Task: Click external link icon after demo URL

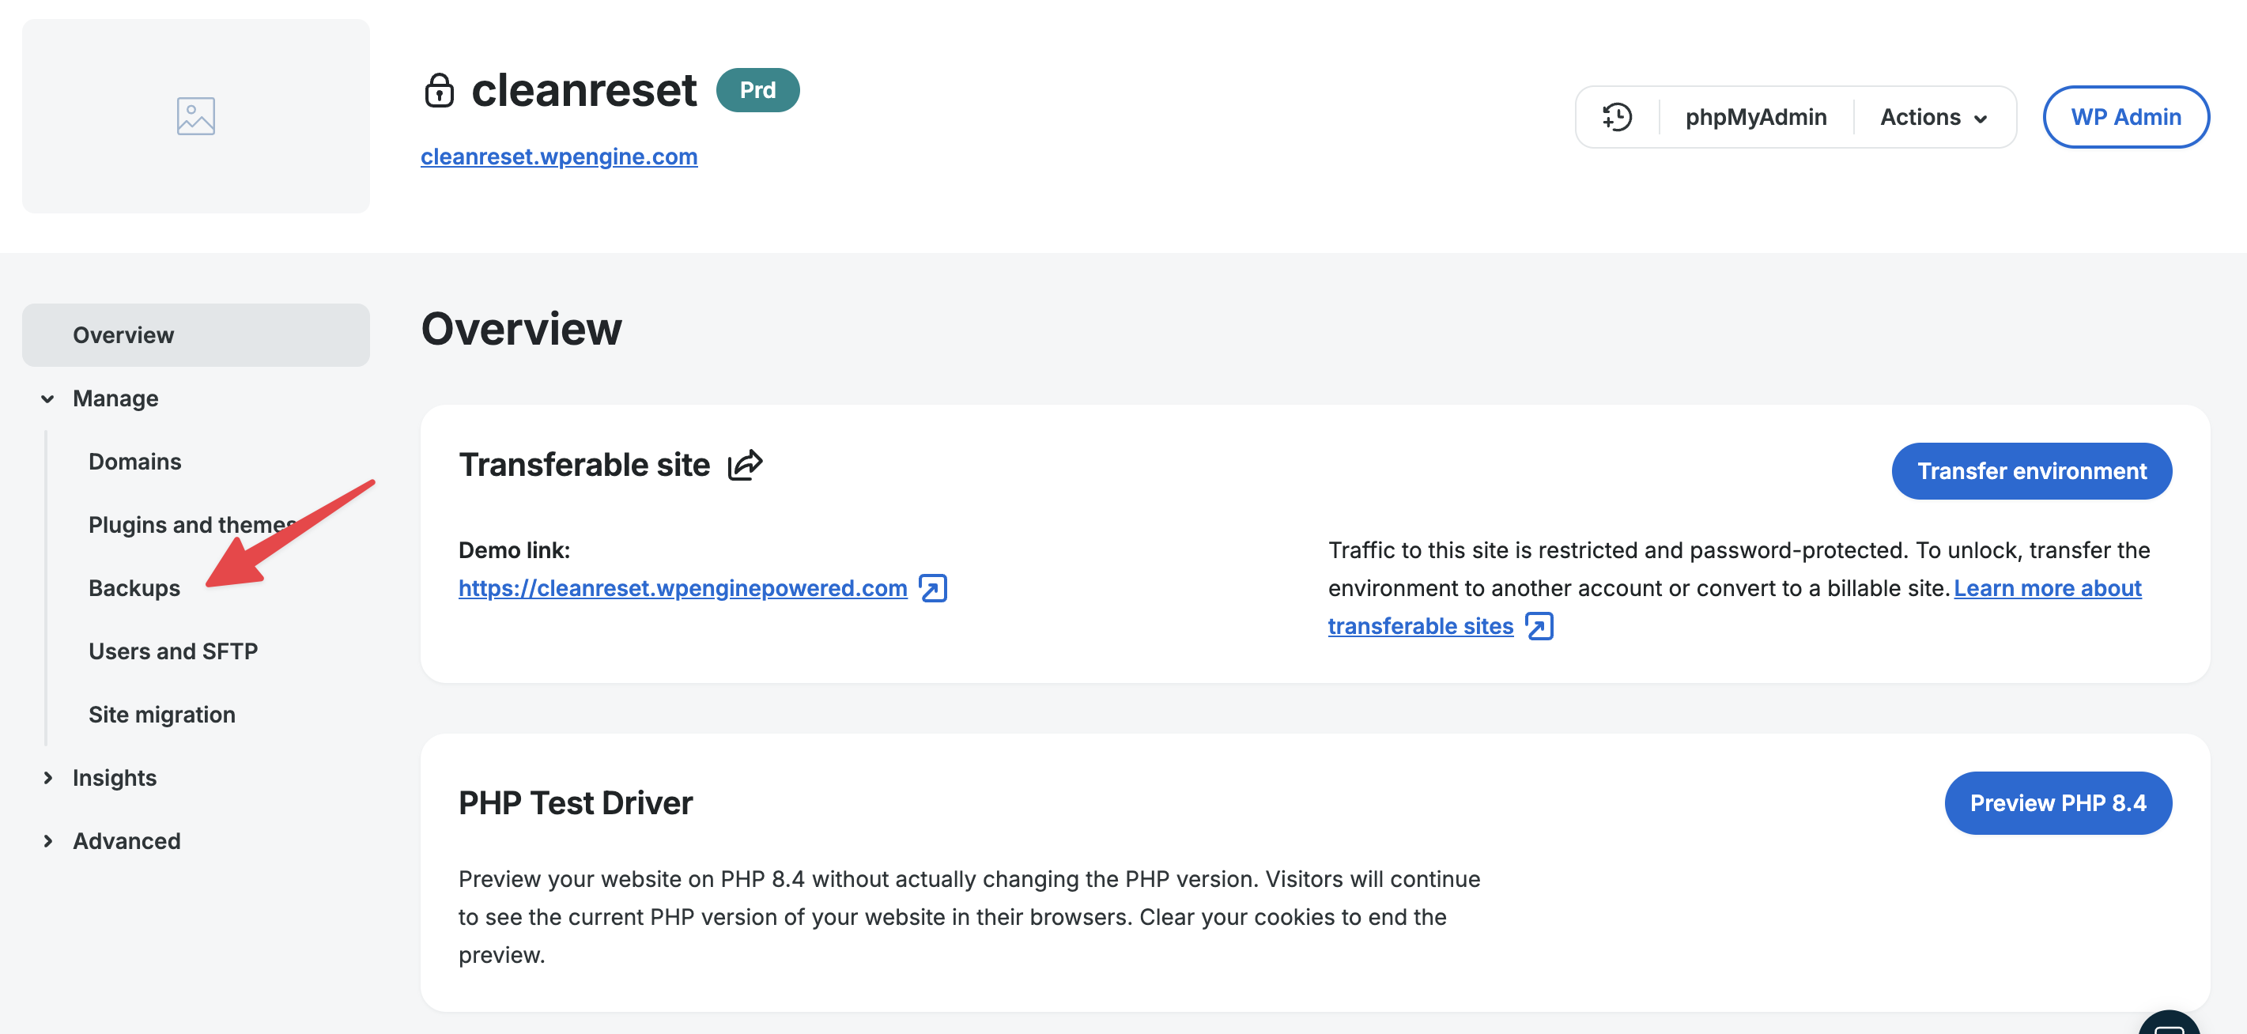Action: 932,588
